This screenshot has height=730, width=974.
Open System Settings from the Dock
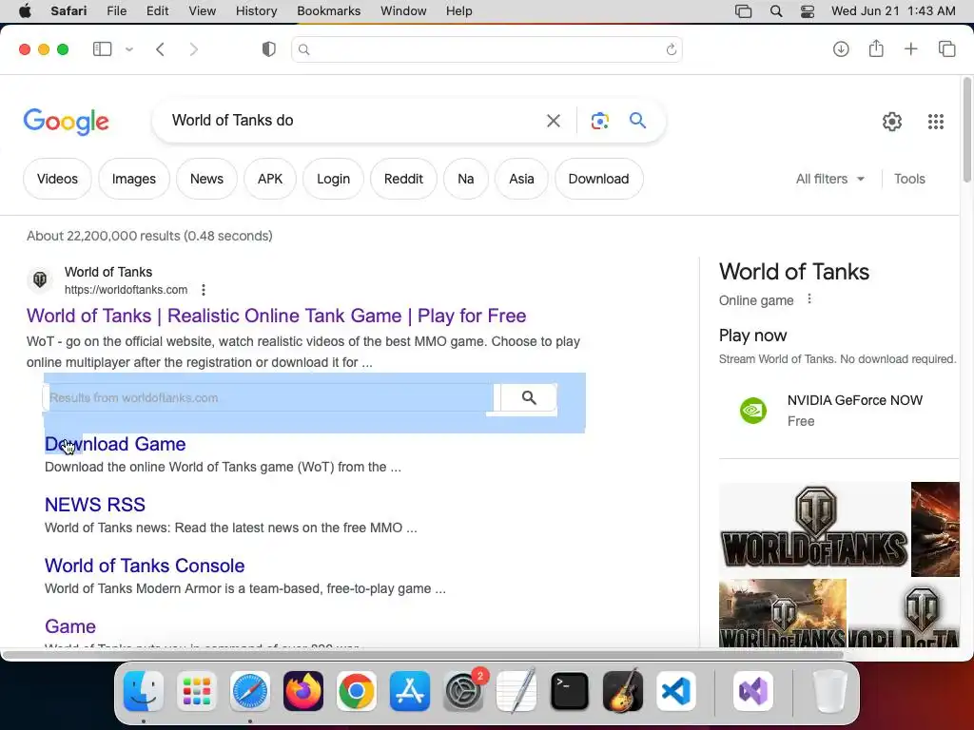[x=463, y=691]
